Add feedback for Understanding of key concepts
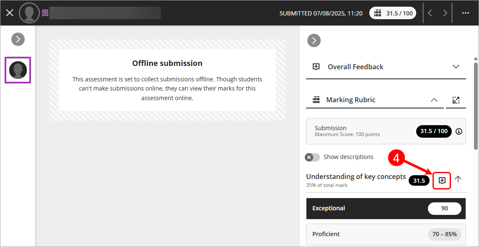Image resolution: width=479 pixels, height=247 pixels. click(442, 180)
